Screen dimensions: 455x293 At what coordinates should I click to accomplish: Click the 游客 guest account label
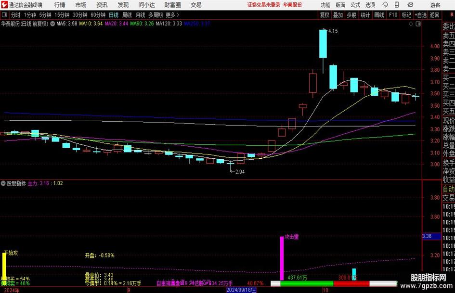coord(435,5)
